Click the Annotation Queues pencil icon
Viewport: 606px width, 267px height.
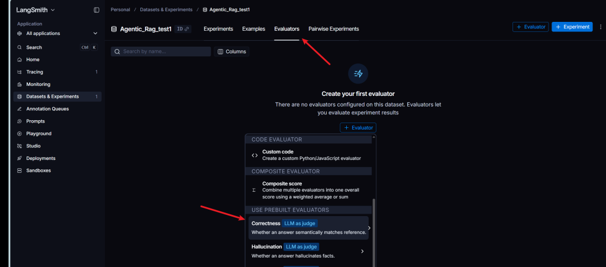coord(20,109)
